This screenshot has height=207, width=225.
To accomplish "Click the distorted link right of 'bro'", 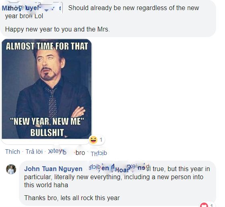I will pyautogui.click(x=99, y=153).
